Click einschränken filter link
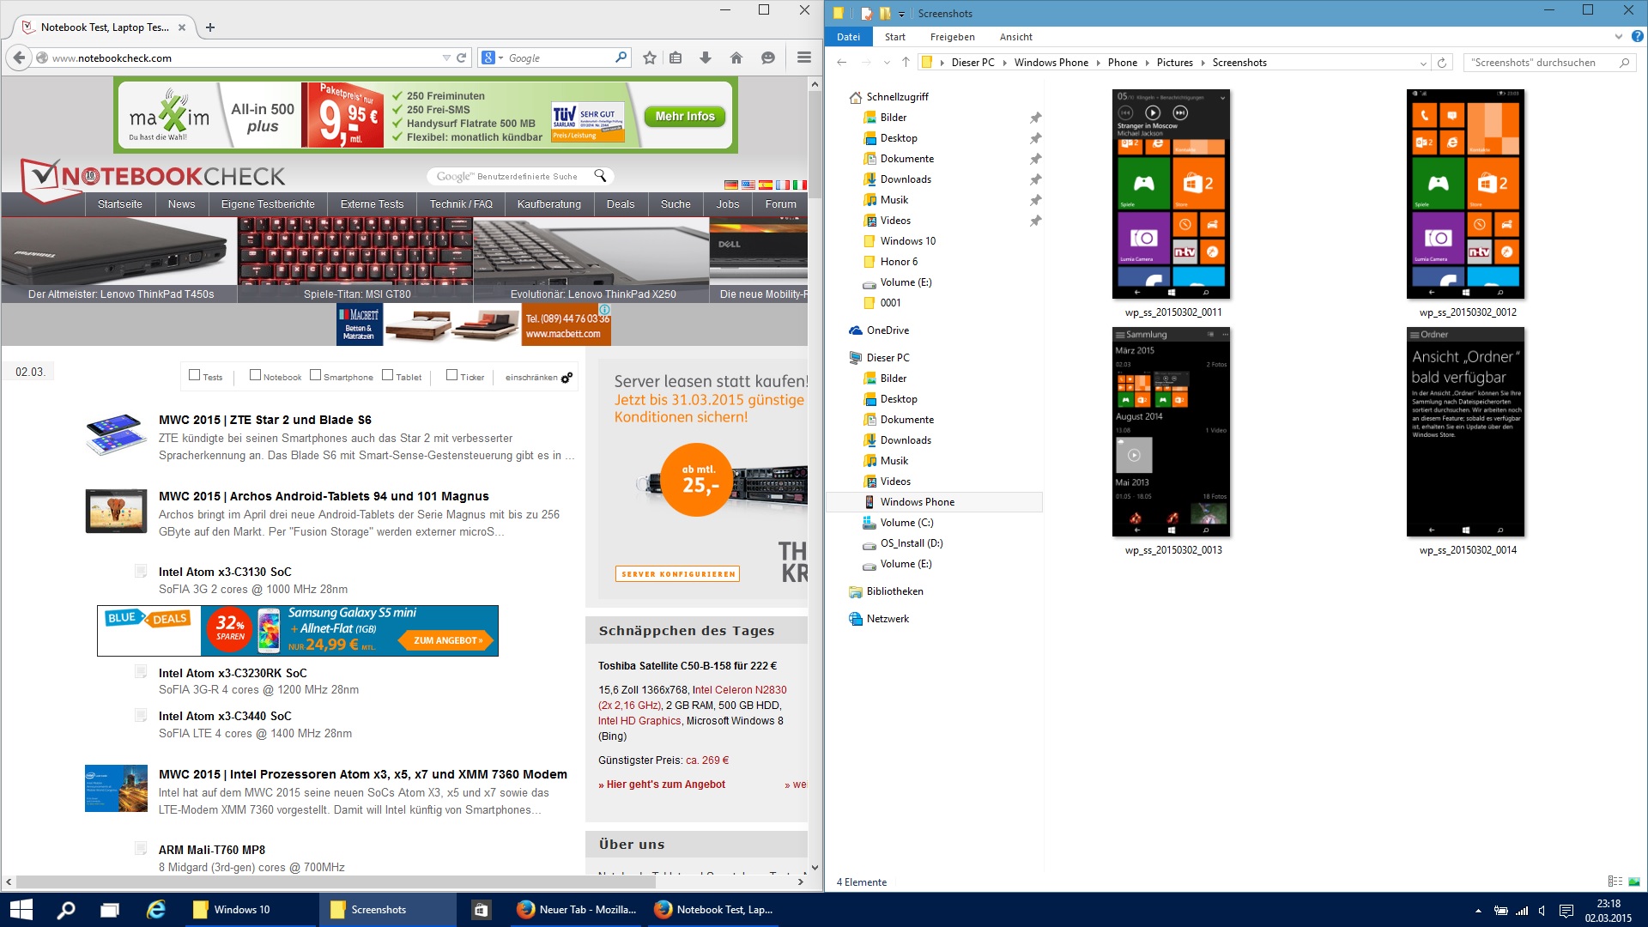The height and width of the screenshot is (927, 1648). point(531,378)
